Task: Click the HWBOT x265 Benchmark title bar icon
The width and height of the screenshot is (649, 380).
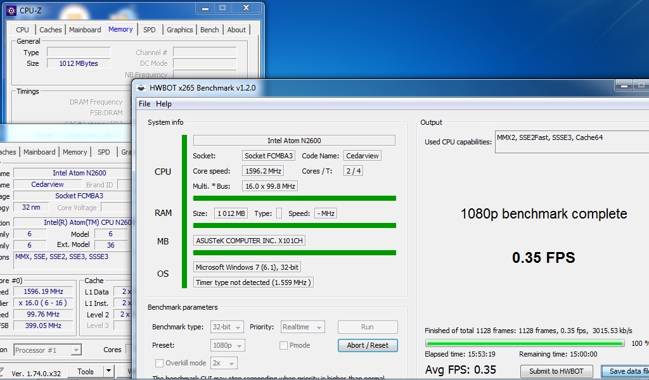Action: click(x=141, y=87)
